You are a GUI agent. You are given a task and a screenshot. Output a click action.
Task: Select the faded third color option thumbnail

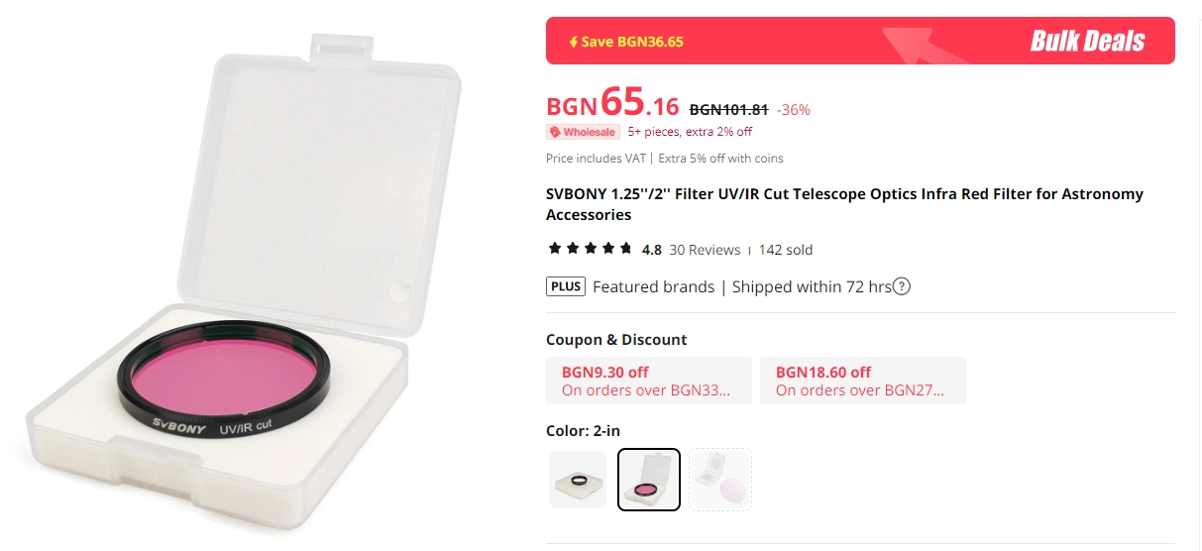tap(720, 480)
